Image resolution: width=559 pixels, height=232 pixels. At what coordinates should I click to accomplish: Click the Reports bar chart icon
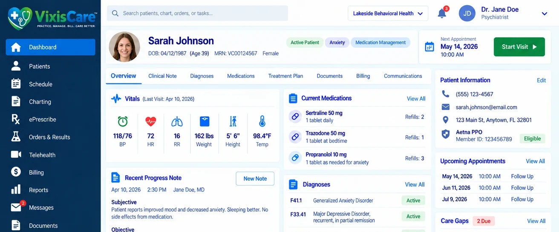pos(16,189)
